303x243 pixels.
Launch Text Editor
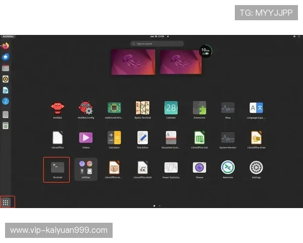coord(142,140)
